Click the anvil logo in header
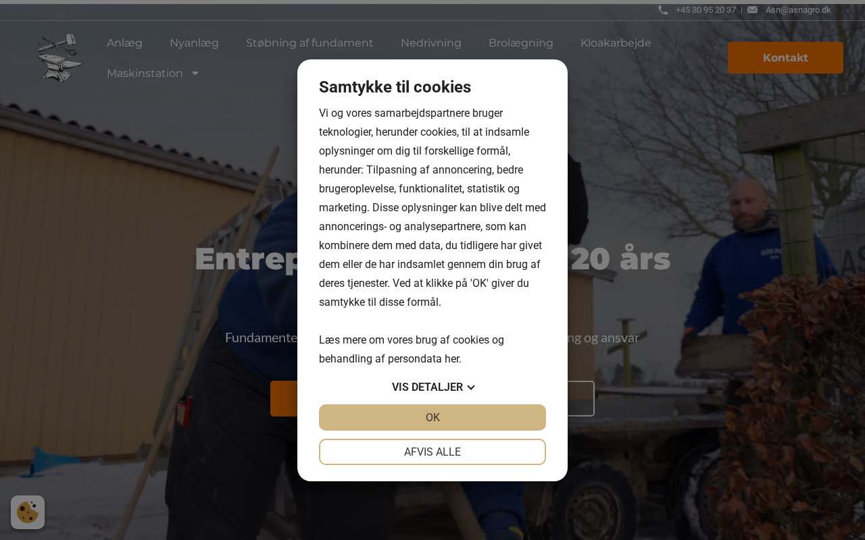Screen dimensions: 865x540 59,58
